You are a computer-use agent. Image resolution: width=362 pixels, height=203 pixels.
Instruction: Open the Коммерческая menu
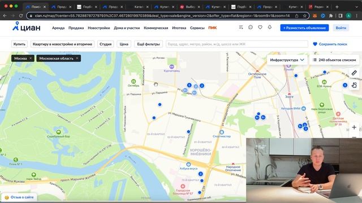pyautogui.click(x=156, y=28)
